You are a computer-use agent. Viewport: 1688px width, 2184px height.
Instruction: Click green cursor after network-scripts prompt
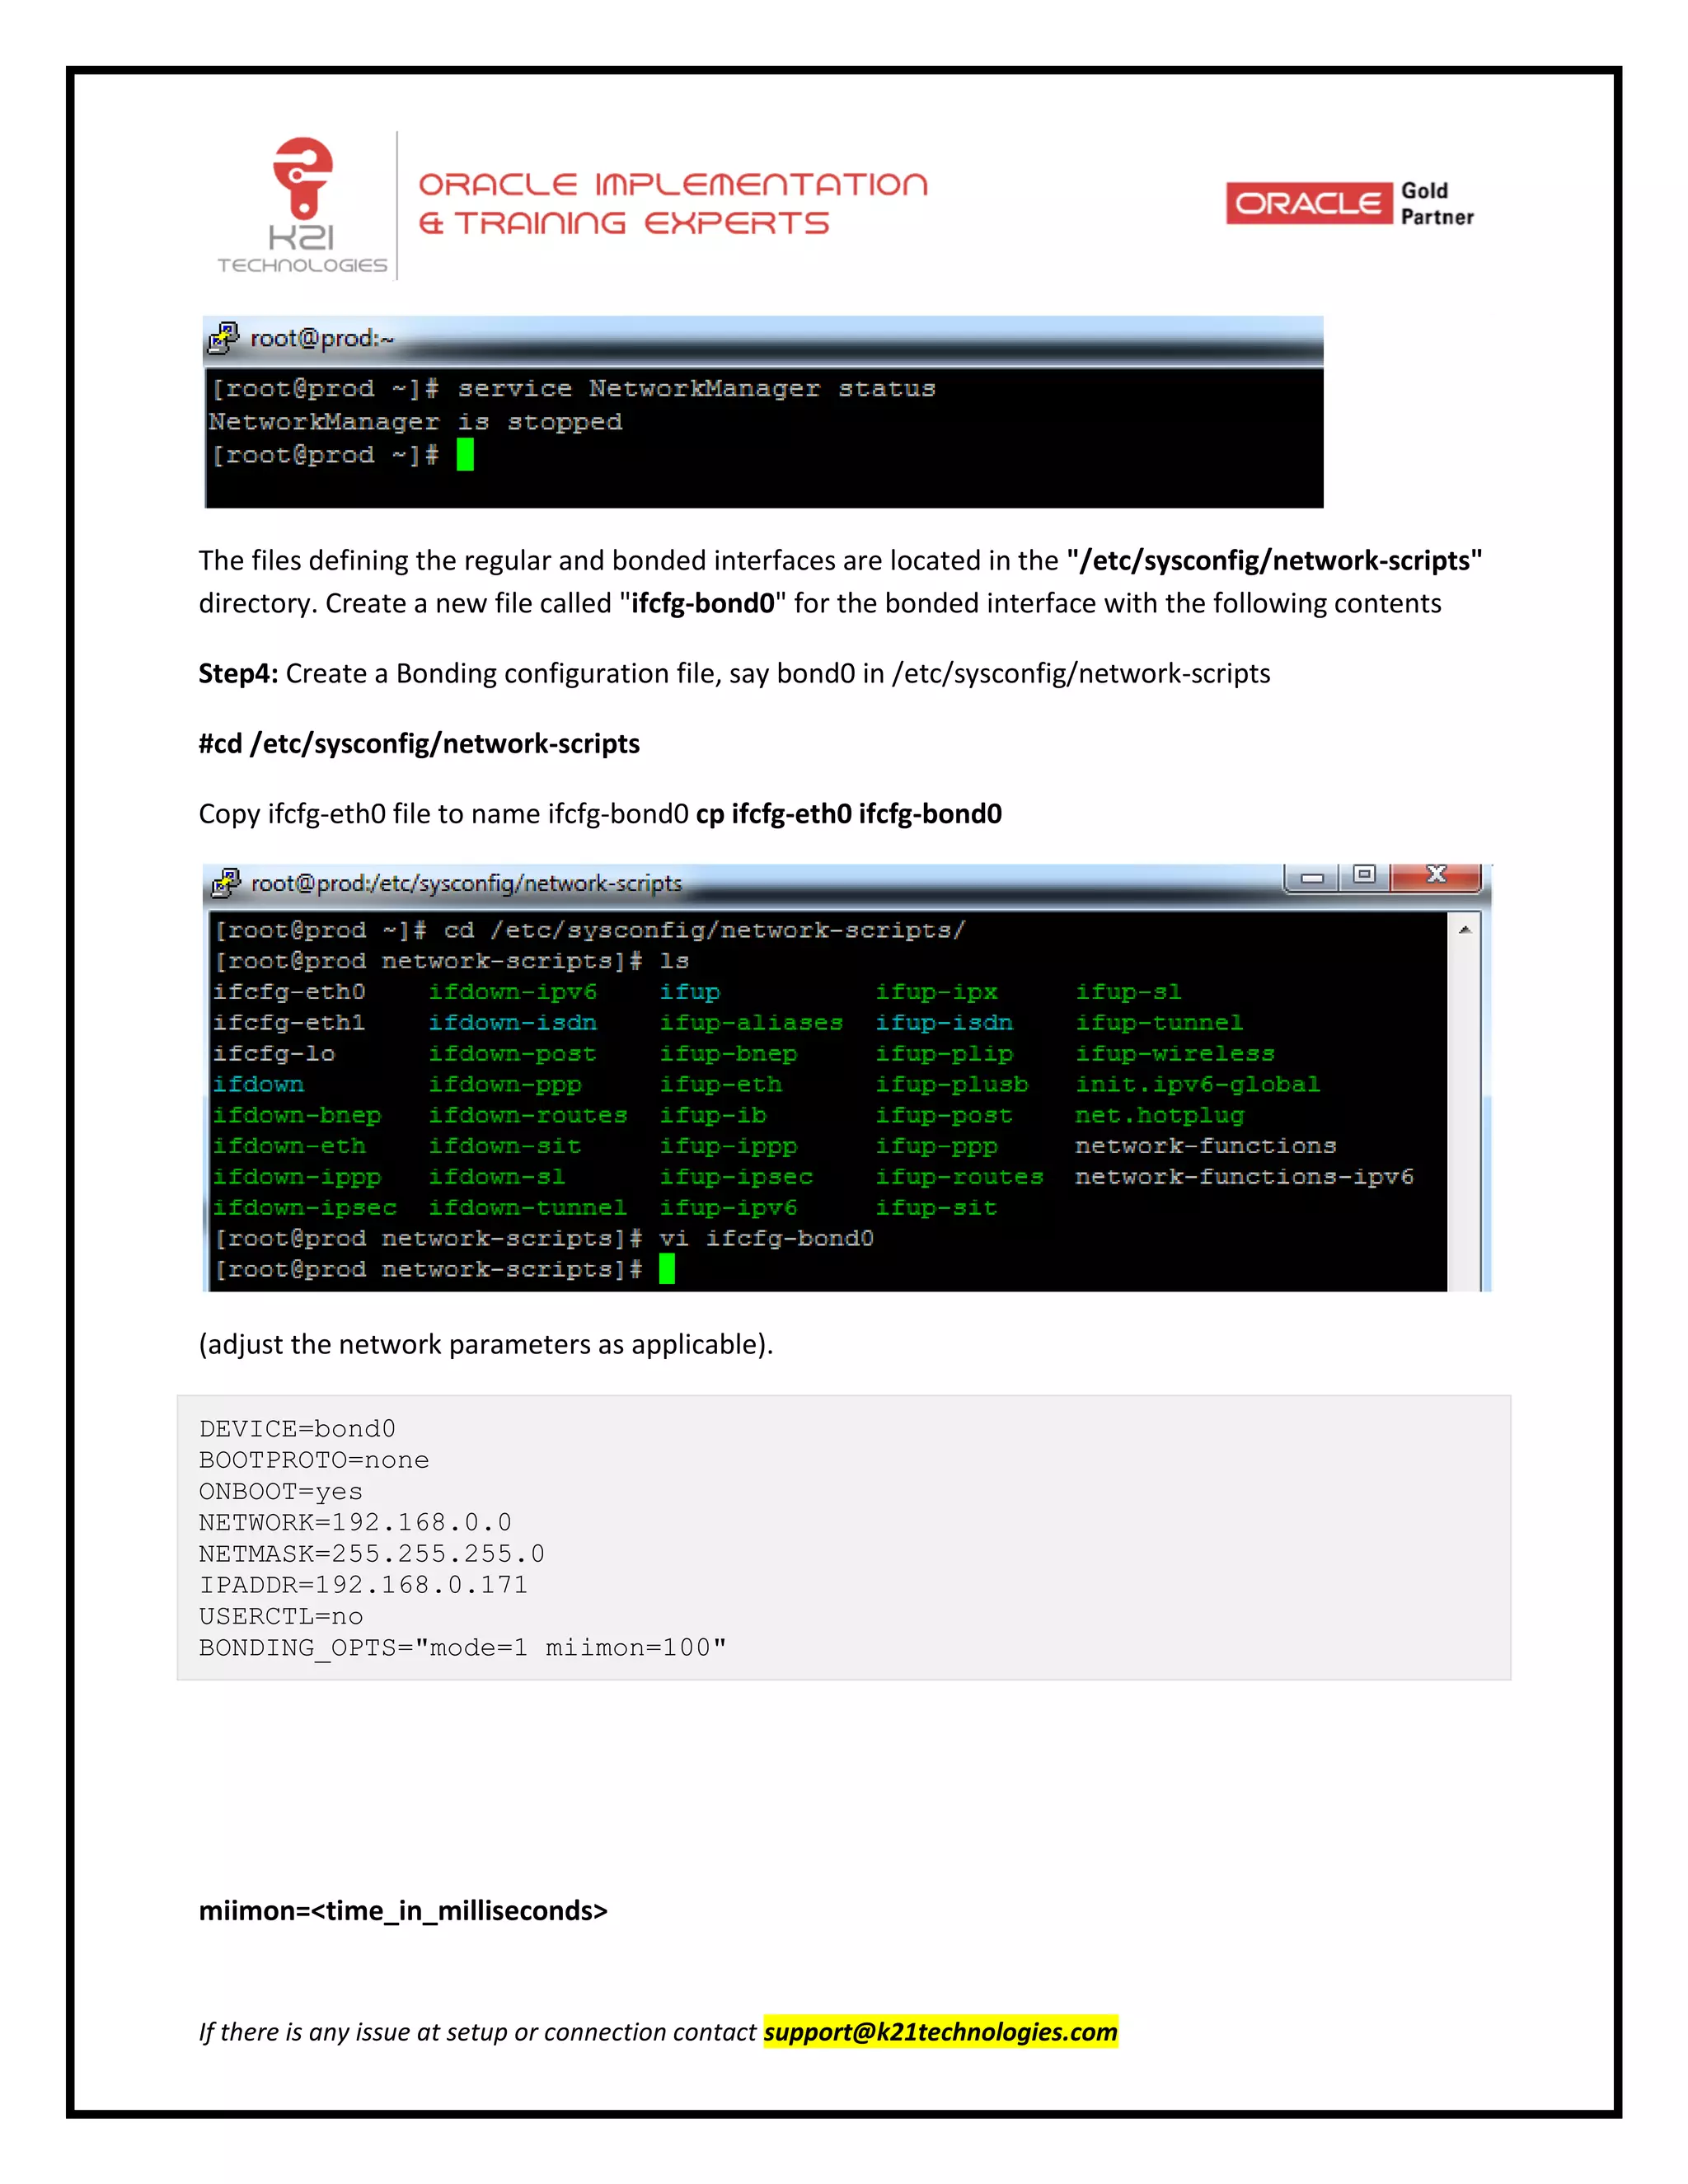point(667,1269)
